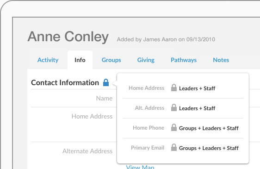Click the Home Address label in privacy popup
Image resolution: width=260 pixels, height=169 pixels.
(x=146, y=88)
